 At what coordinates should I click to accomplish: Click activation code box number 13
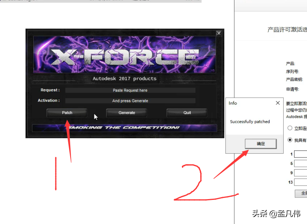(300, 182)
